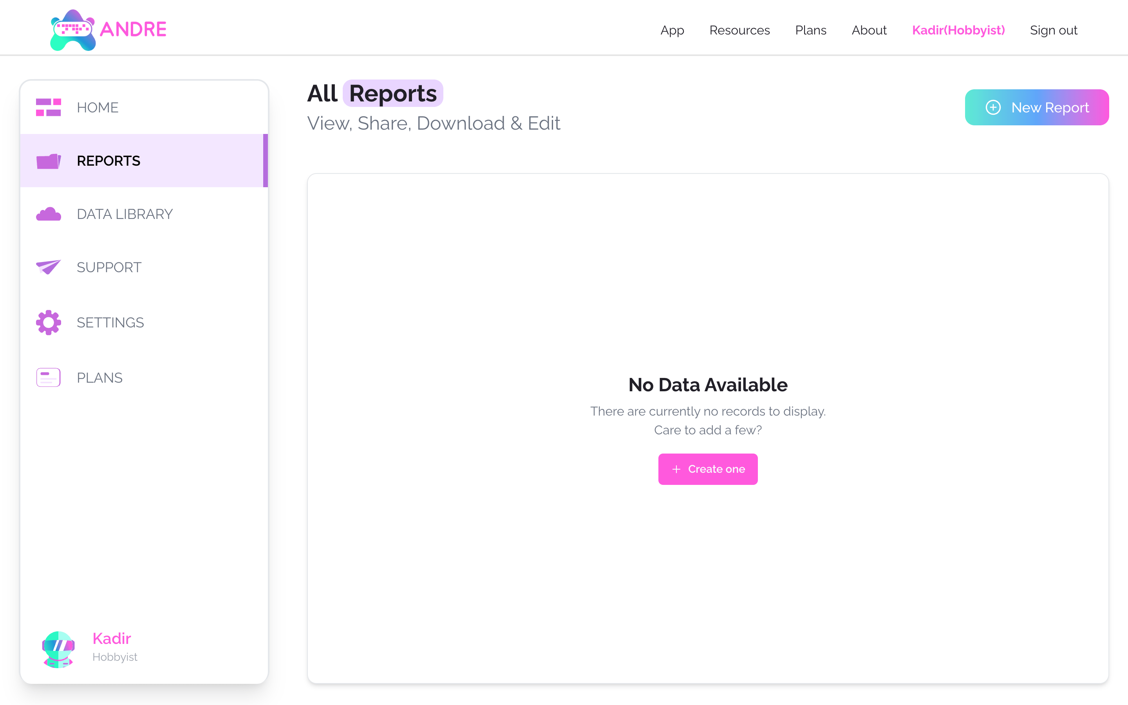Click the Kadir username in sidebar footer
1128x705 pixels.
pos(111,638)
